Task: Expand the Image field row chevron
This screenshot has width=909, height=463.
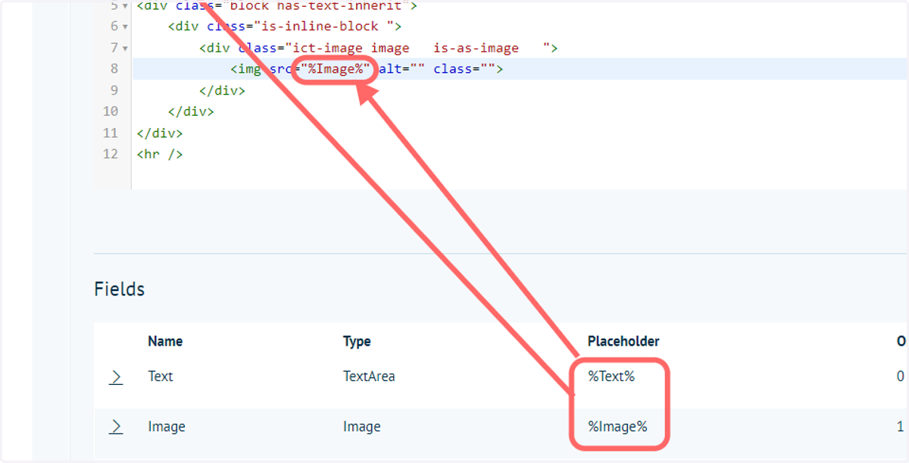Action: click(116, 427)
